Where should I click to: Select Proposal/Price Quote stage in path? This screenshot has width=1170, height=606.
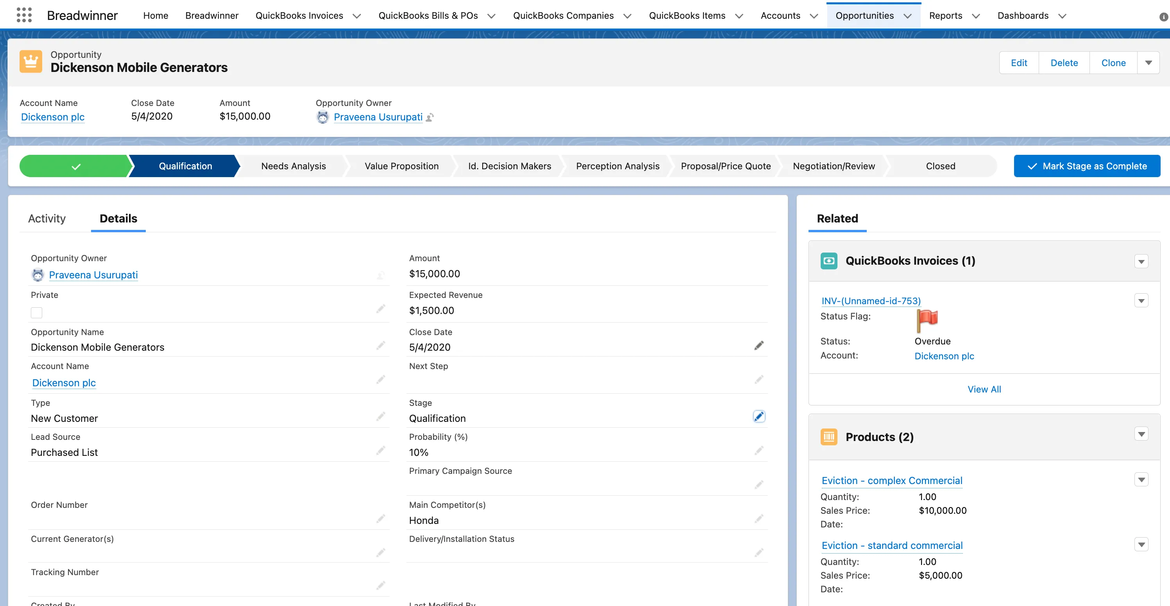tap(725, 166)
